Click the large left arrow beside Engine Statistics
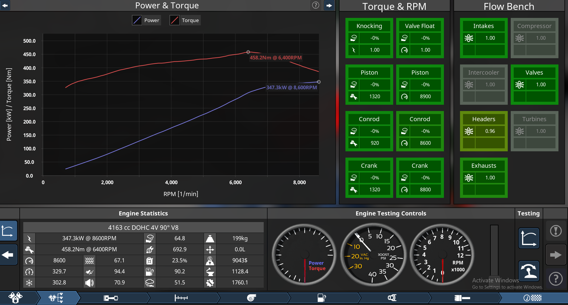This screenshot has height=305, width=568. click(x=8, y=255)
